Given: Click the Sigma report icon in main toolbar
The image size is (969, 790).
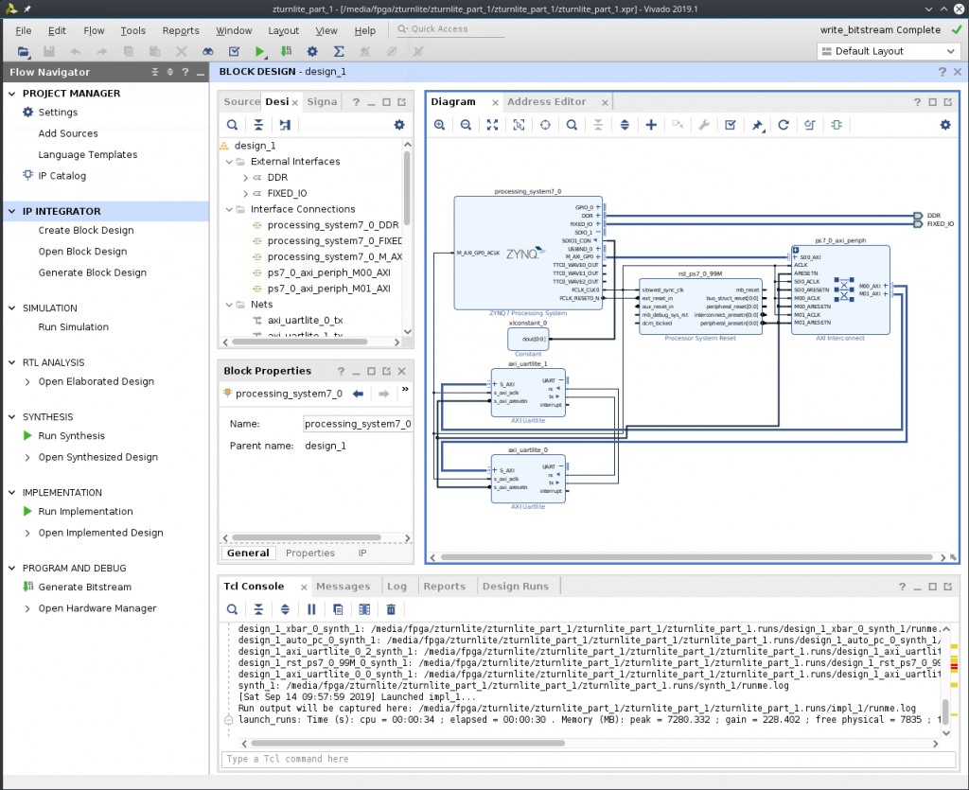Looking at the screenshot, I should click(339, 52).
